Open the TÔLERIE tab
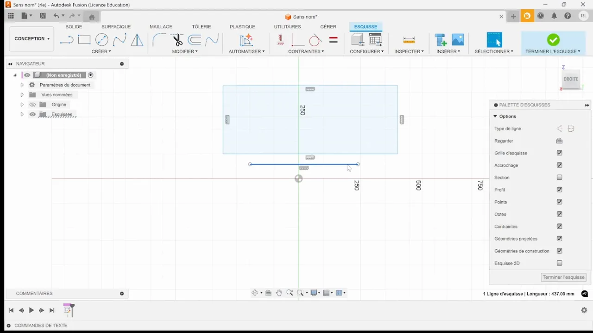 point(202,26)
